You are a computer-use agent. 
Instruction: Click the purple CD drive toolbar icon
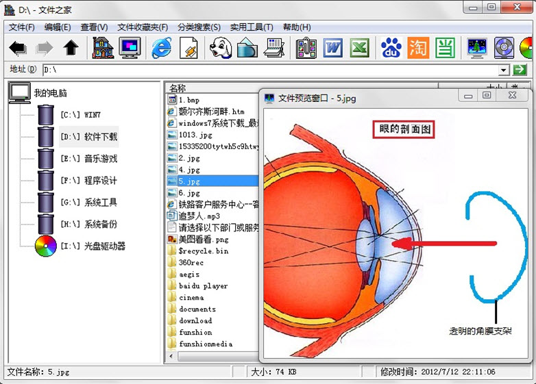[x=504, y=48]
